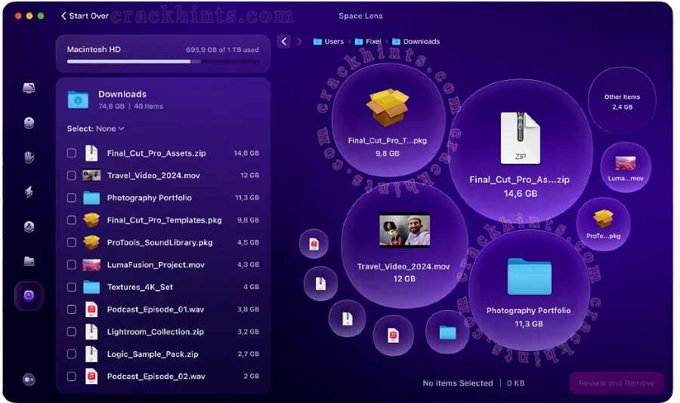Open the Cleanup ball sidebar icon
The width and height of the screenshot is (680, 403).
[29, 122]
